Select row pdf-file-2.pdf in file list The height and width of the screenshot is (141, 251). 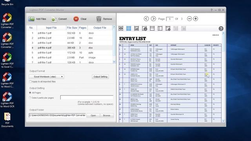pyautogui.click(x=69, y=38)
